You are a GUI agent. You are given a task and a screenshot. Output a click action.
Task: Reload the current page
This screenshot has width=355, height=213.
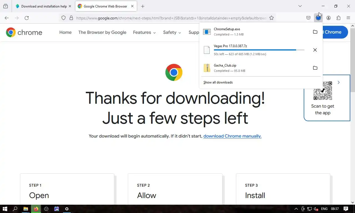(x=27, y=18)
